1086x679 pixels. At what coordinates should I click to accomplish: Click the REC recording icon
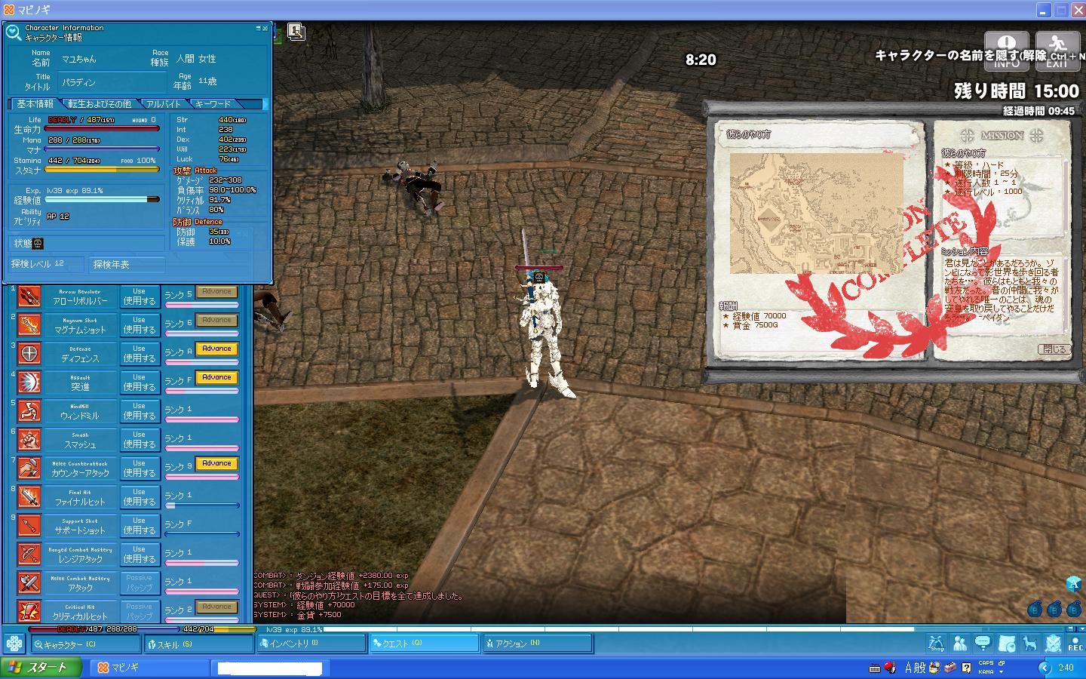(1075, 644)
